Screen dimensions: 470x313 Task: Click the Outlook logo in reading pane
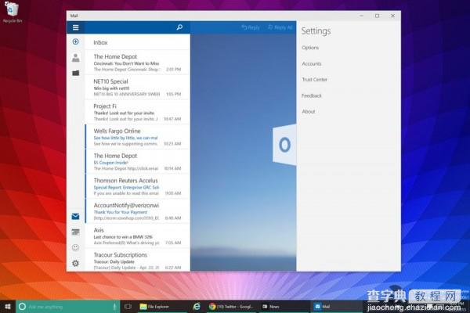pos(284,145)
